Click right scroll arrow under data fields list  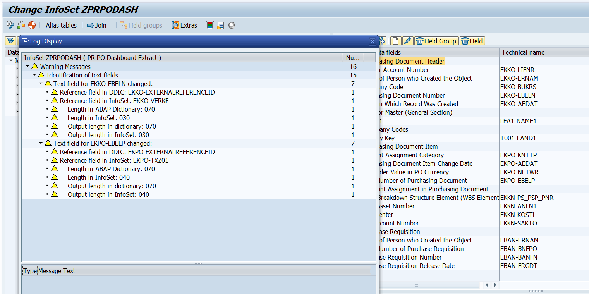click(495, 285)
